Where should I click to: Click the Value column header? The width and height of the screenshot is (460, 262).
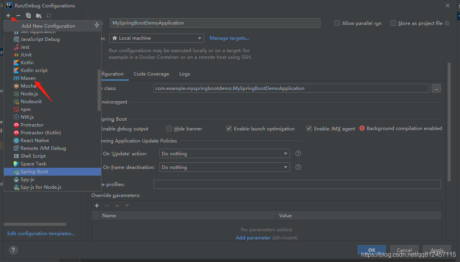pos(359,215)
